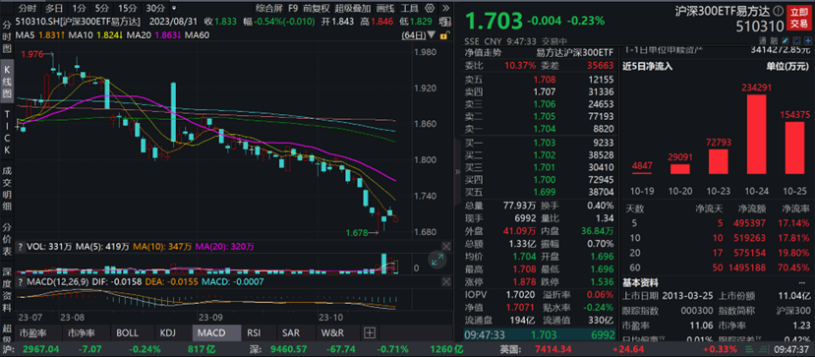Select the 5分 period
Viewport: 815px width, 357px height.
[x=102, y=8]
